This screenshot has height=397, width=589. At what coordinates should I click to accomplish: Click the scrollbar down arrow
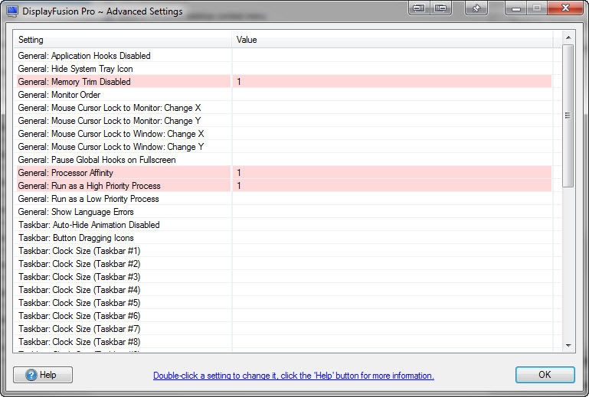[568, 346]
